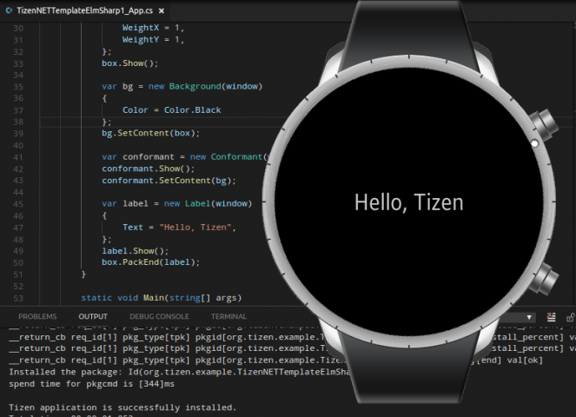Tap the Hello, Tizen text on watch screen
The height and width of the screenshot is (417, 576).
(x=408, y=202)
